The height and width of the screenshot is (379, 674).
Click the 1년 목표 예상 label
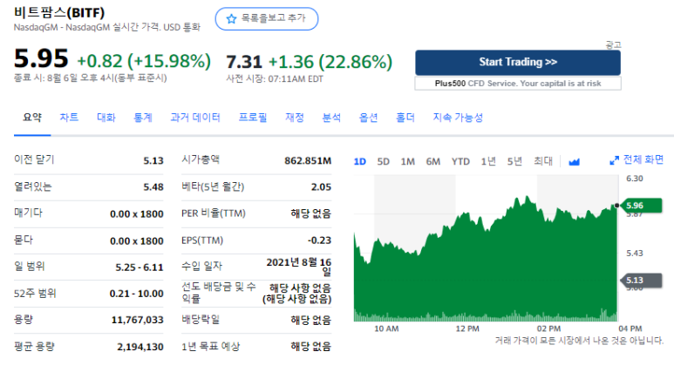(211, 347)
